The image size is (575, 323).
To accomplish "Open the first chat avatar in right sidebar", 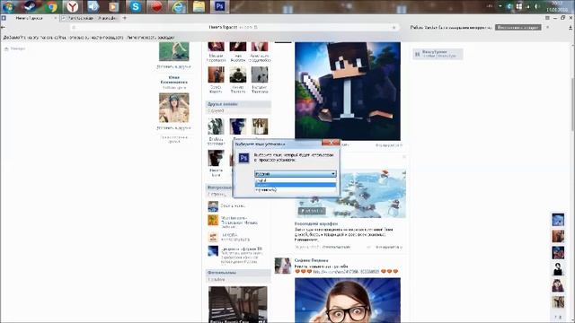I will (558, 220).
